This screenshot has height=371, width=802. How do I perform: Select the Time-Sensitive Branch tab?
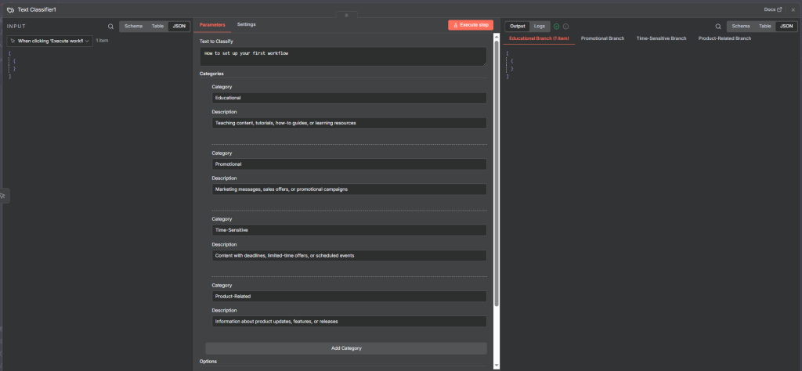click(x=661, y=38)
